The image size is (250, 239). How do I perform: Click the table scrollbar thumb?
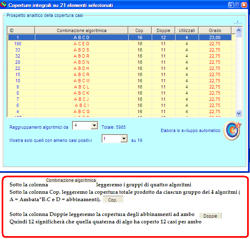(238, 35)
